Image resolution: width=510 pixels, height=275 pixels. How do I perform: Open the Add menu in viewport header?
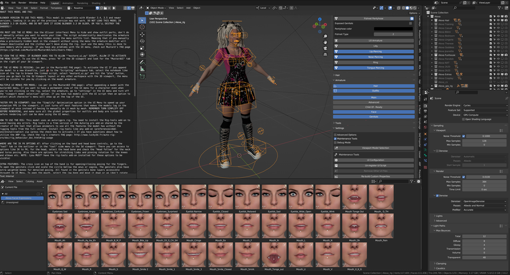[188, 8]
